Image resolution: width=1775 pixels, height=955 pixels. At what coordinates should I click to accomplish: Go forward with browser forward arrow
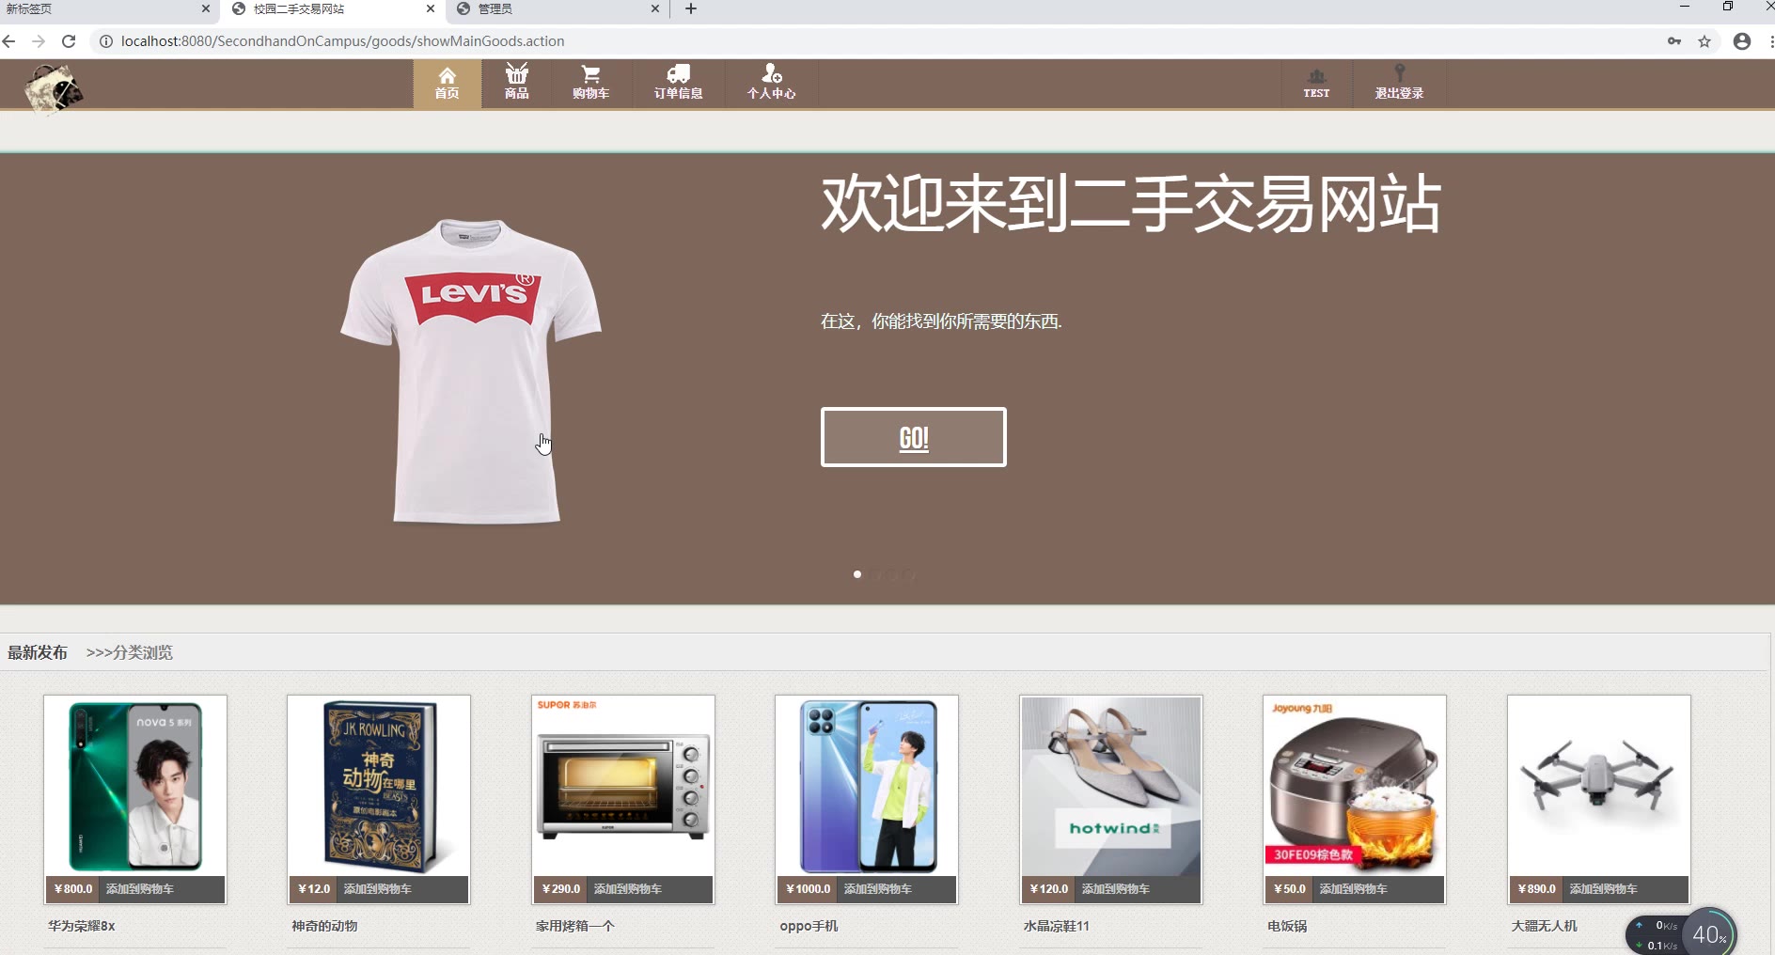tap(39, 41)
